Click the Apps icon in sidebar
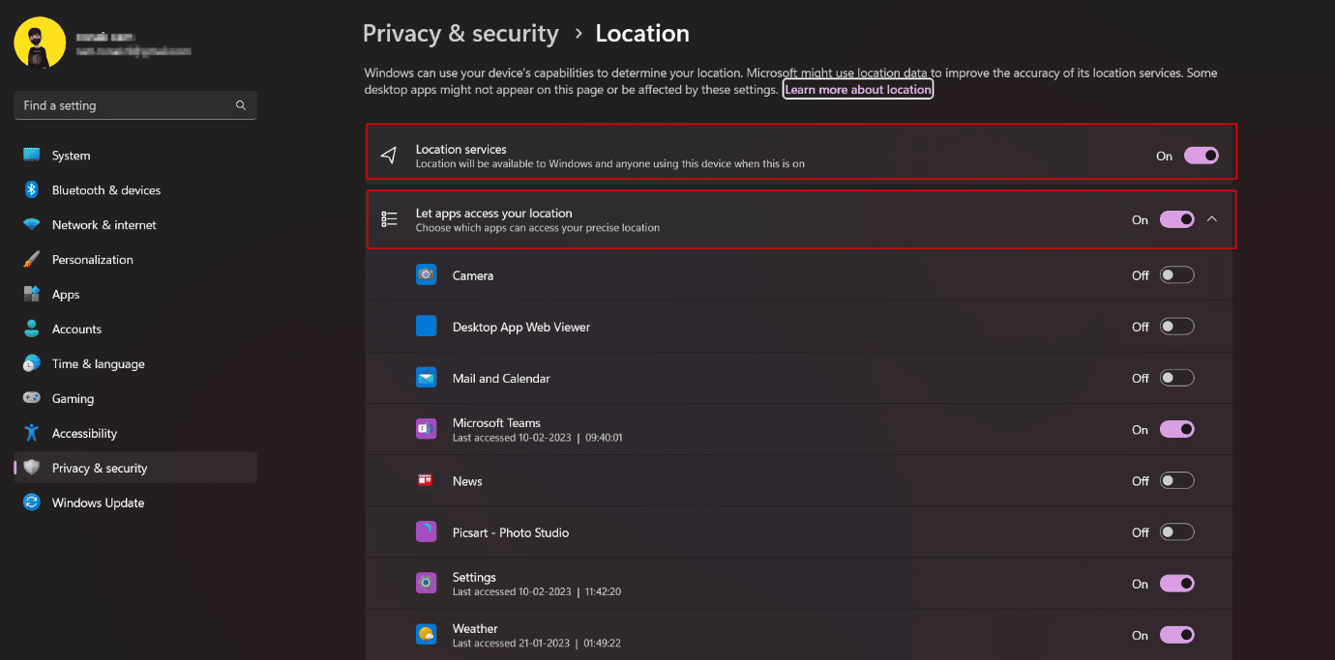This screenshot has width=1335, height=660. pos(32,294)
